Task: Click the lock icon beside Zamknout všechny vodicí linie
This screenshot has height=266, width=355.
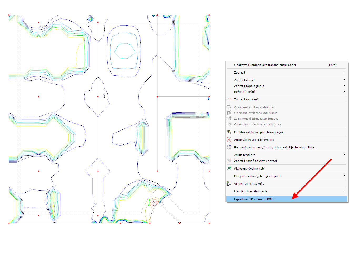Action: (x=229, y=107)
